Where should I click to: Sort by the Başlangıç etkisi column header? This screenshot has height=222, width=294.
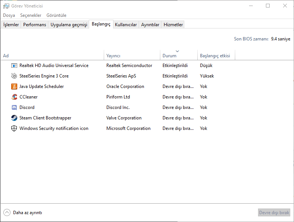click(215, 56)
